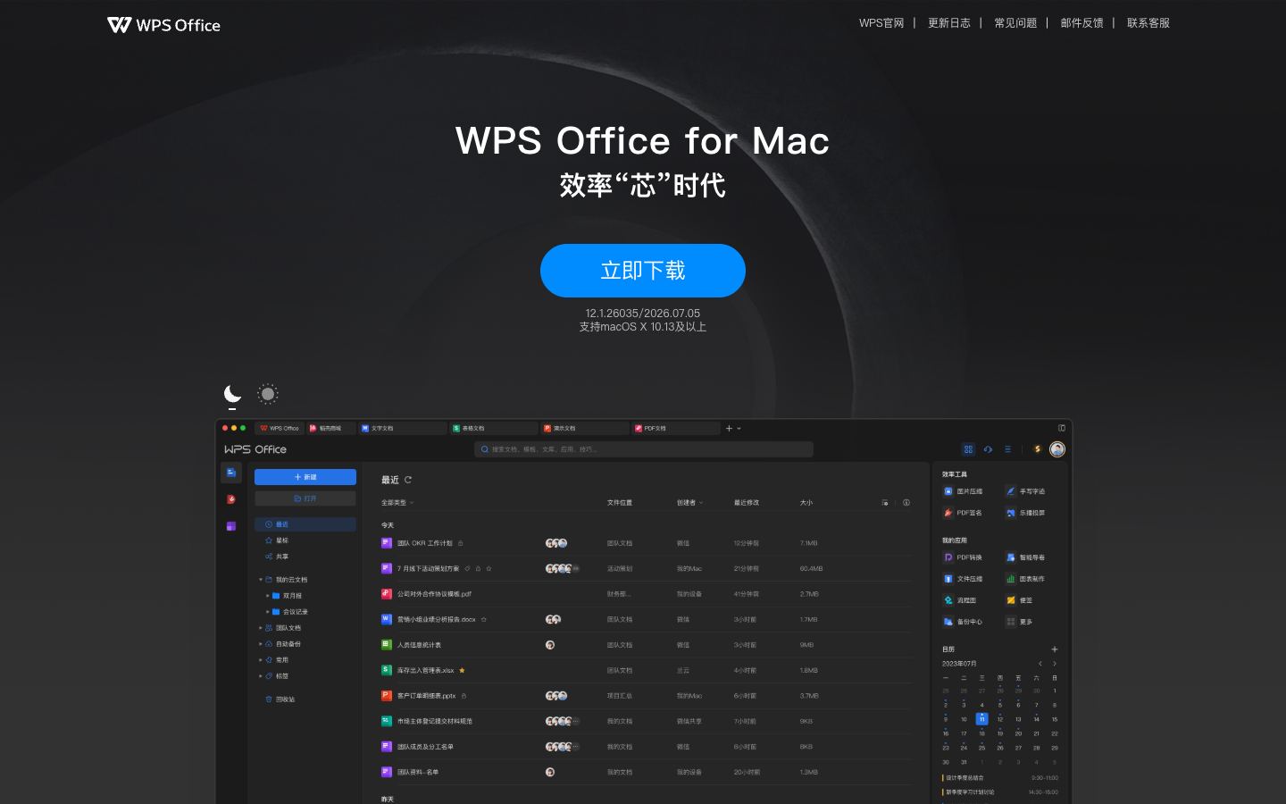Open the 智能导卷 app

point(1025,557)
